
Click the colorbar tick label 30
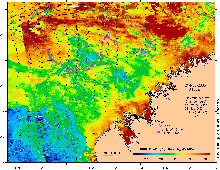(x=191, y=159)
